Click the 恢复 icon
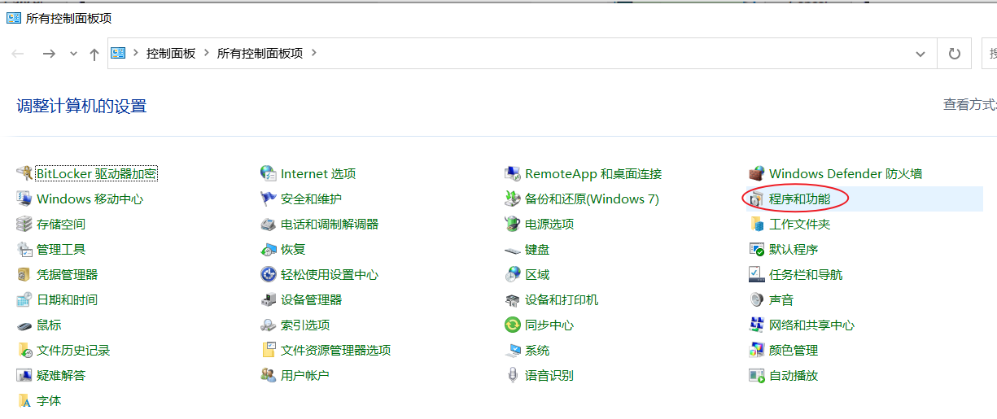Screen dimensions: 997x419 click(x=268, y=249)
